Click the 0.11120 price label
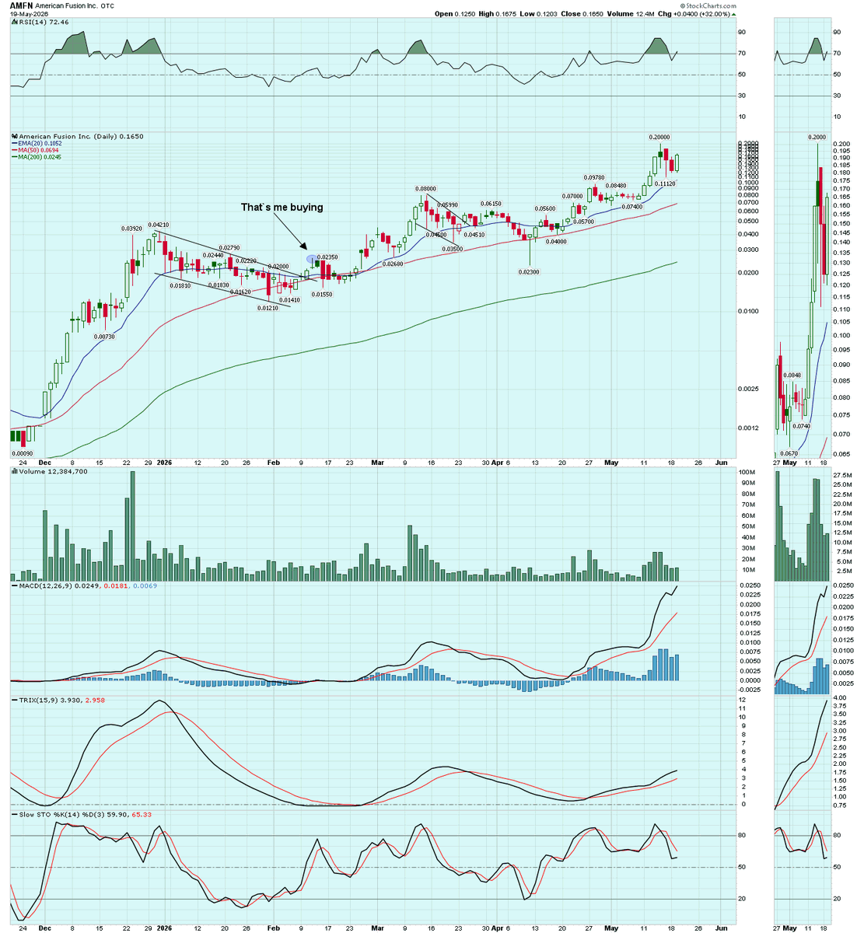The height and width of the screenshot is (933, 864). pos(666,184)
